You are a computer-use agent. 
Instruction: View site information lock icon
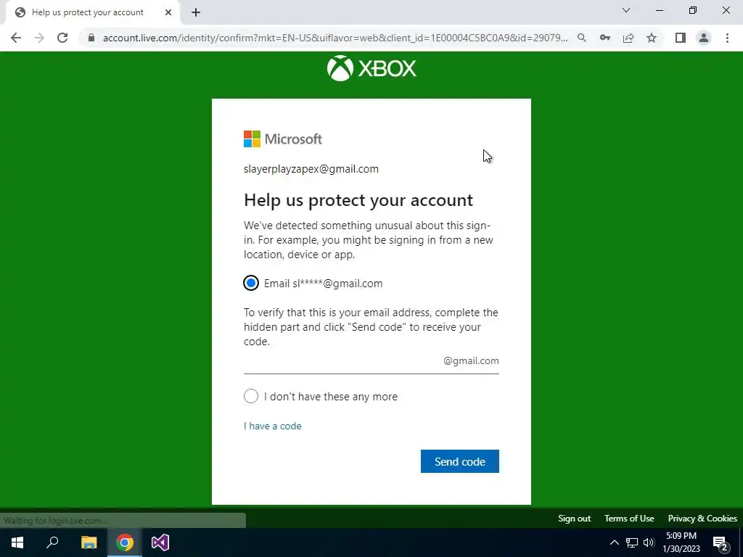pos(91,38)
